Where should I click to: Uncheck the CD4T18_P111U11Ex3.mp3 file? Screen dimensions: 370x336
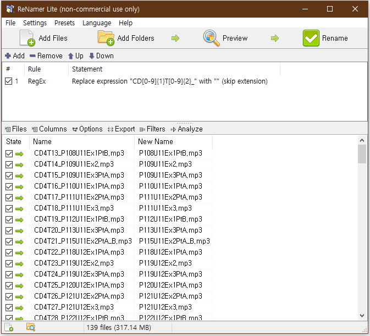pyautogui.click(x=9, y=209)
